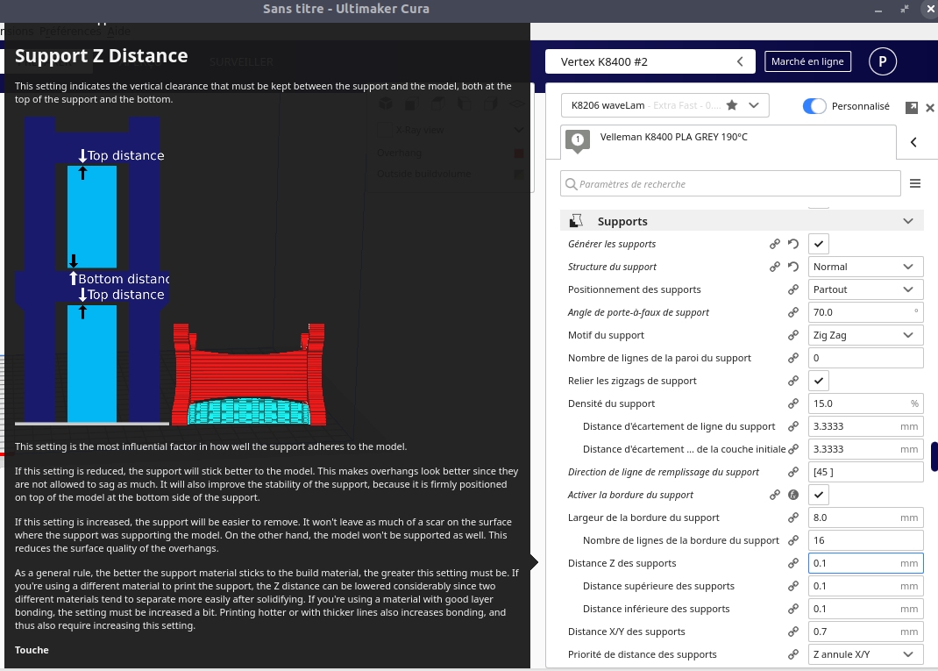
Task: Click the star icon in the profile selector
Action: point(732,105)
